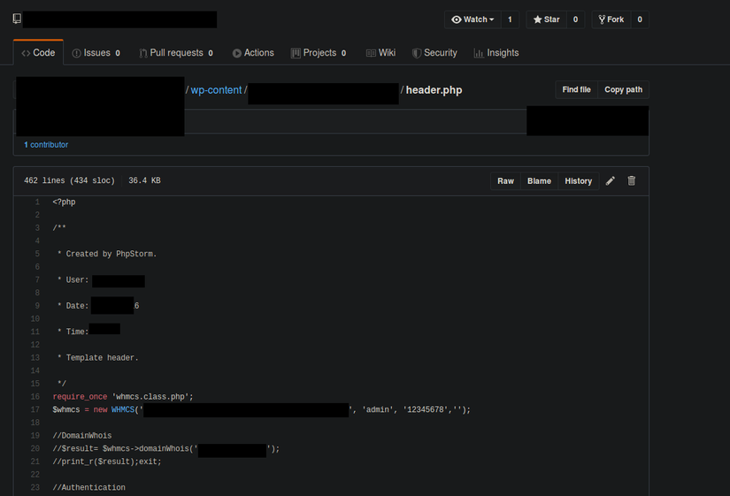This screenshot has width=730, height=496.
Task: Switch to the Code tab
Action: (38, 53)
